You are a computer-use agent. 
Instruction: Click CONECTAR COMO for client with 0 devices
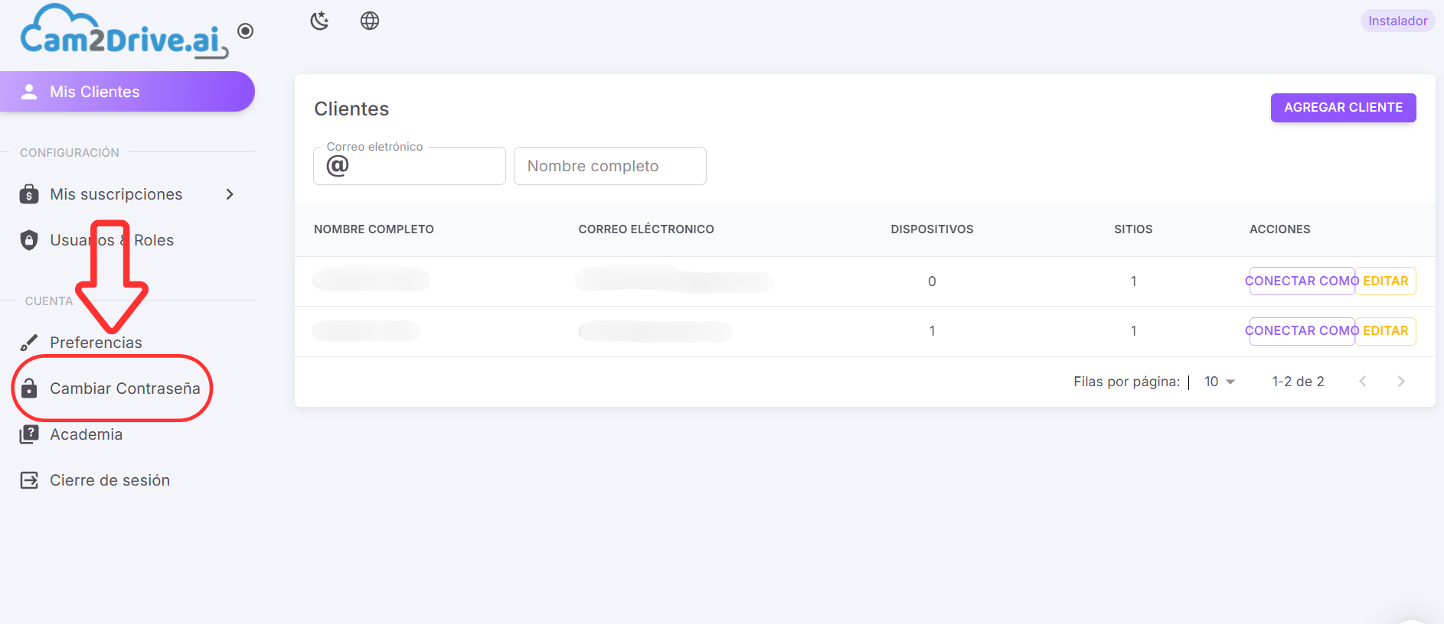1302,281
